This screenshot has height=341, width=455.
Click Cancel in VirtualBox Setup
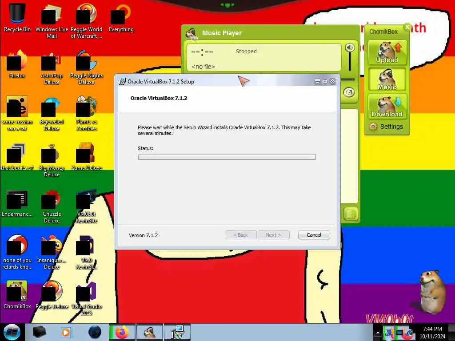point(314,235)
